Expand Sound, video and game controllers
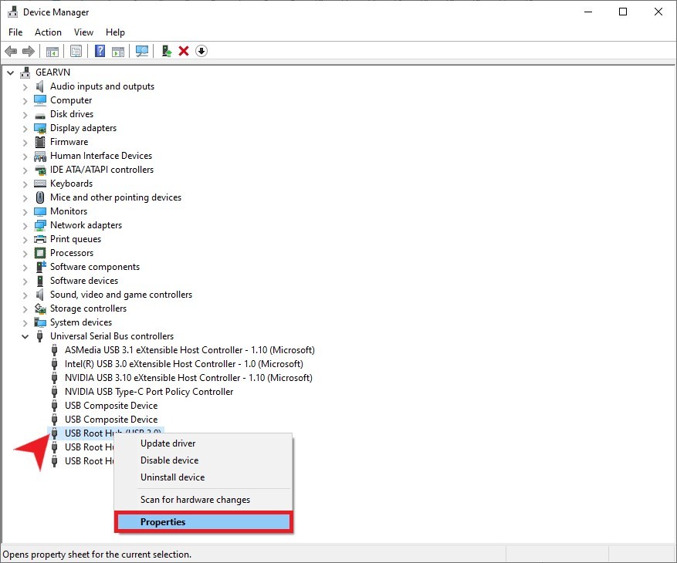Viewport: 677px width, 563px height. (25, 295)
